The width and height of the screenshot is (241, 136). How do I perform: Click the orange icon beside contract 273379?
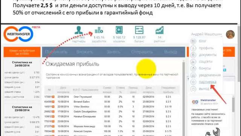[53, 127]
